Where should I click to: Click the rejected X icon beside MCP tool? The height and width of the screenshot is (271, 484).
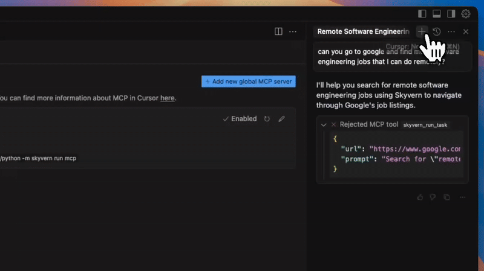tap(333, 124)
